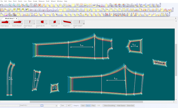Viewport: 178px width, 108px height.
Task: Click the calculator-style icon in top toolbar
Action: [x=31, y=5]
